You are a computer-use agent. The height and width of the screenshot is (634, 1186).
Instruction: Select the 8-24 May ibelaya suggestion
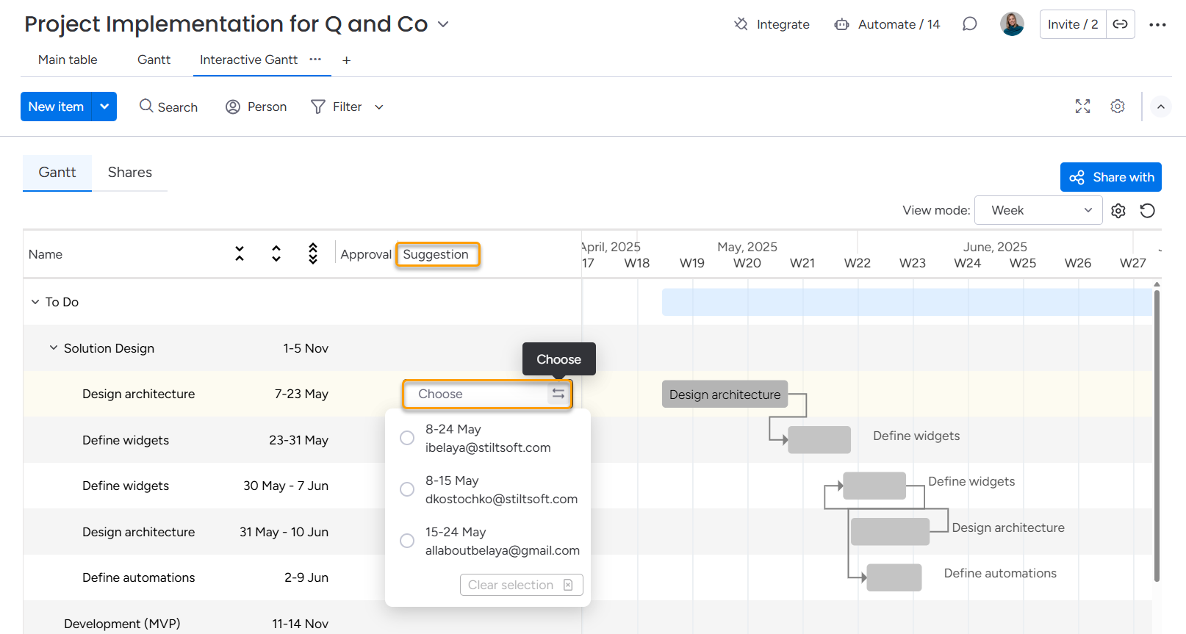[x=407, y=438]
